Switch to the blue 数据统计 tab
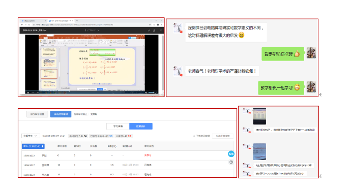352x190 pixels. pos(141,126)
